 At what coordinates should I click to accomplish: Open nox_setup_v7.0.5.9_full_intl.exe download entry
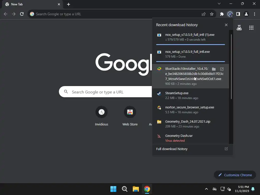pyautogui.click(x=190, y=56)
